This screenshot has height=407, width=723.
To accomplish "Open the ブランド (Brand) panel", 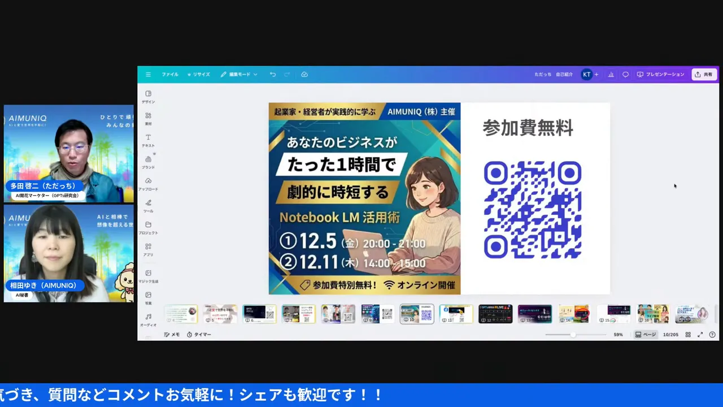I will (x=148, y=159).
